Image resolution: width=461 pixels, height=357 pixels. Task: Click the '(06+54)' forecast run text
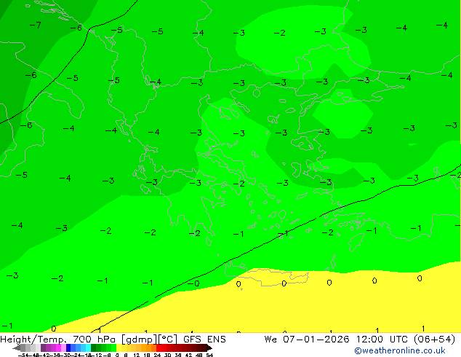pos(435,340)
